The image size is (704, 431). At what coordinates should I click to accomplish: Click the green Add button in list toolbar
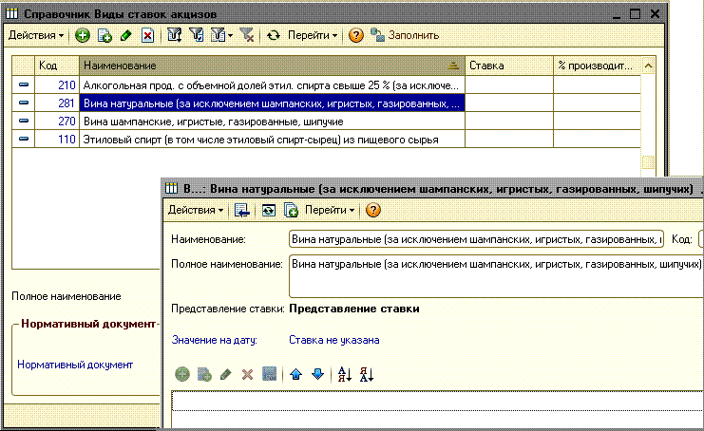(x=82, y=35)
